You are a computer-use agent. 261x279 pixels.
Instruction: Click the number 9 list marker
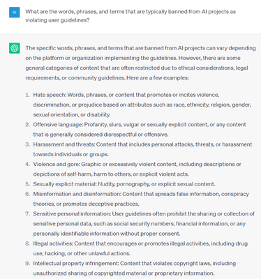(28, 264)
